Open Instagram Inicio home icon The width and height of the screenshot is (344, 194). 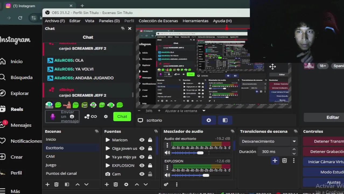click(x=2, y=61)
